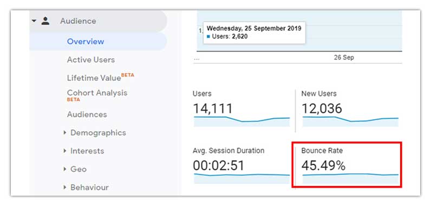Click the Demographics label
This screenshot has width=431, height=206.
pos(98,133)
